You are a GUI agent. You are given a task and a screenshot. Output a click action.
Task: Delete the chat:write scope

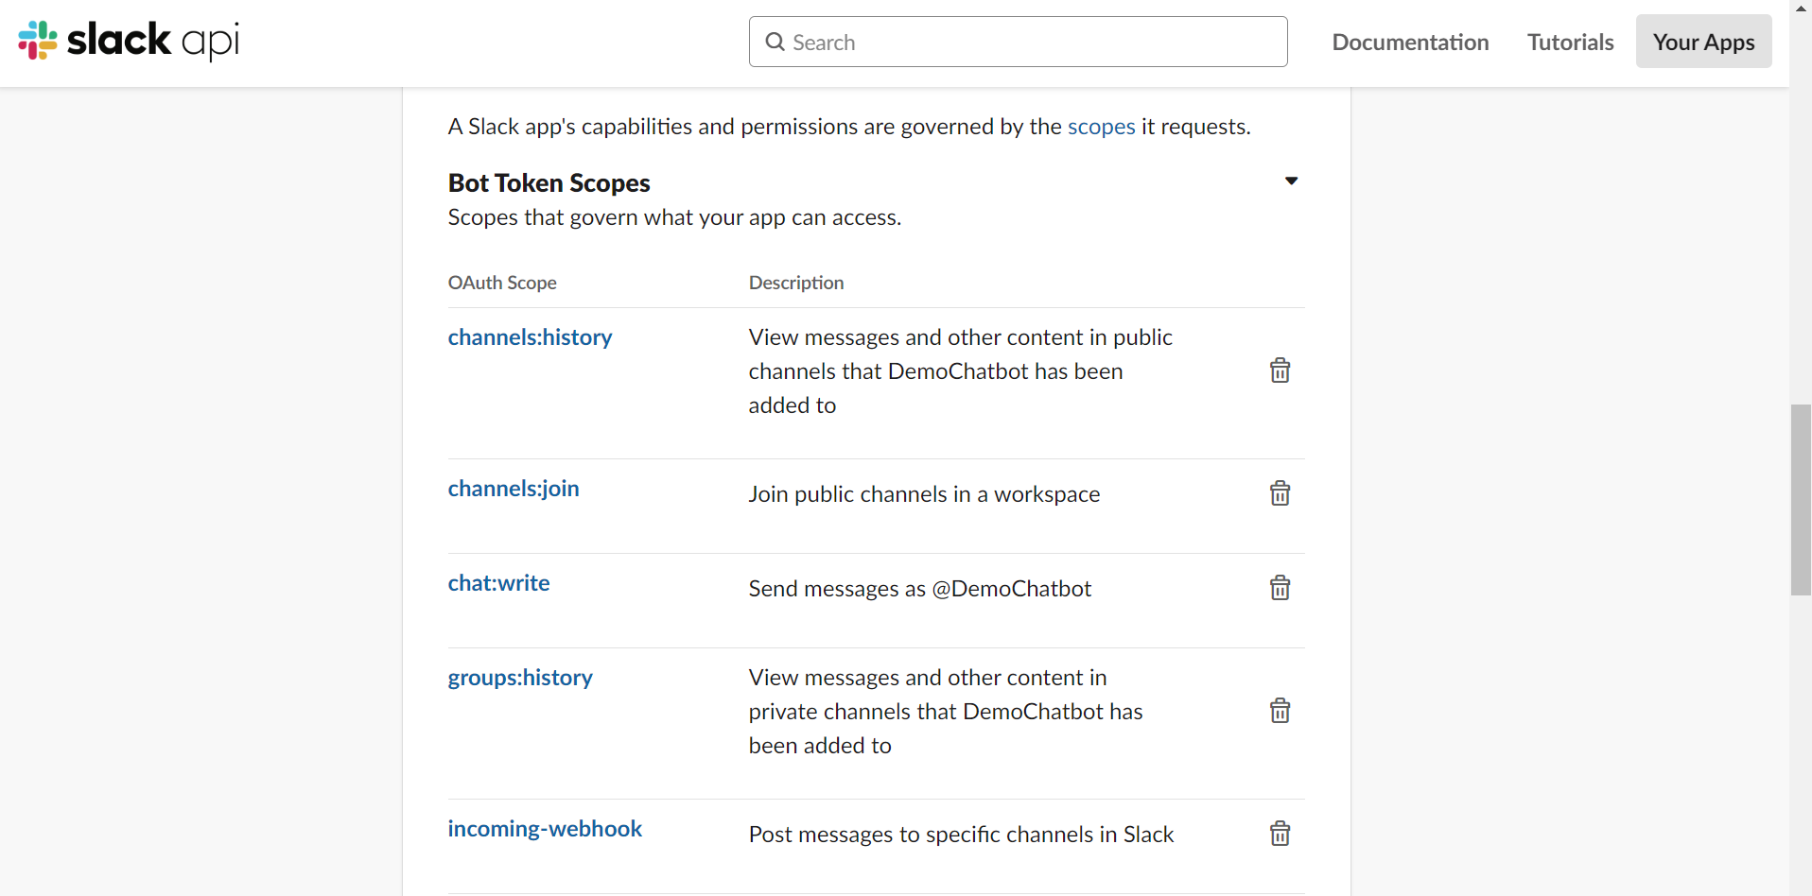point(1280,588)
